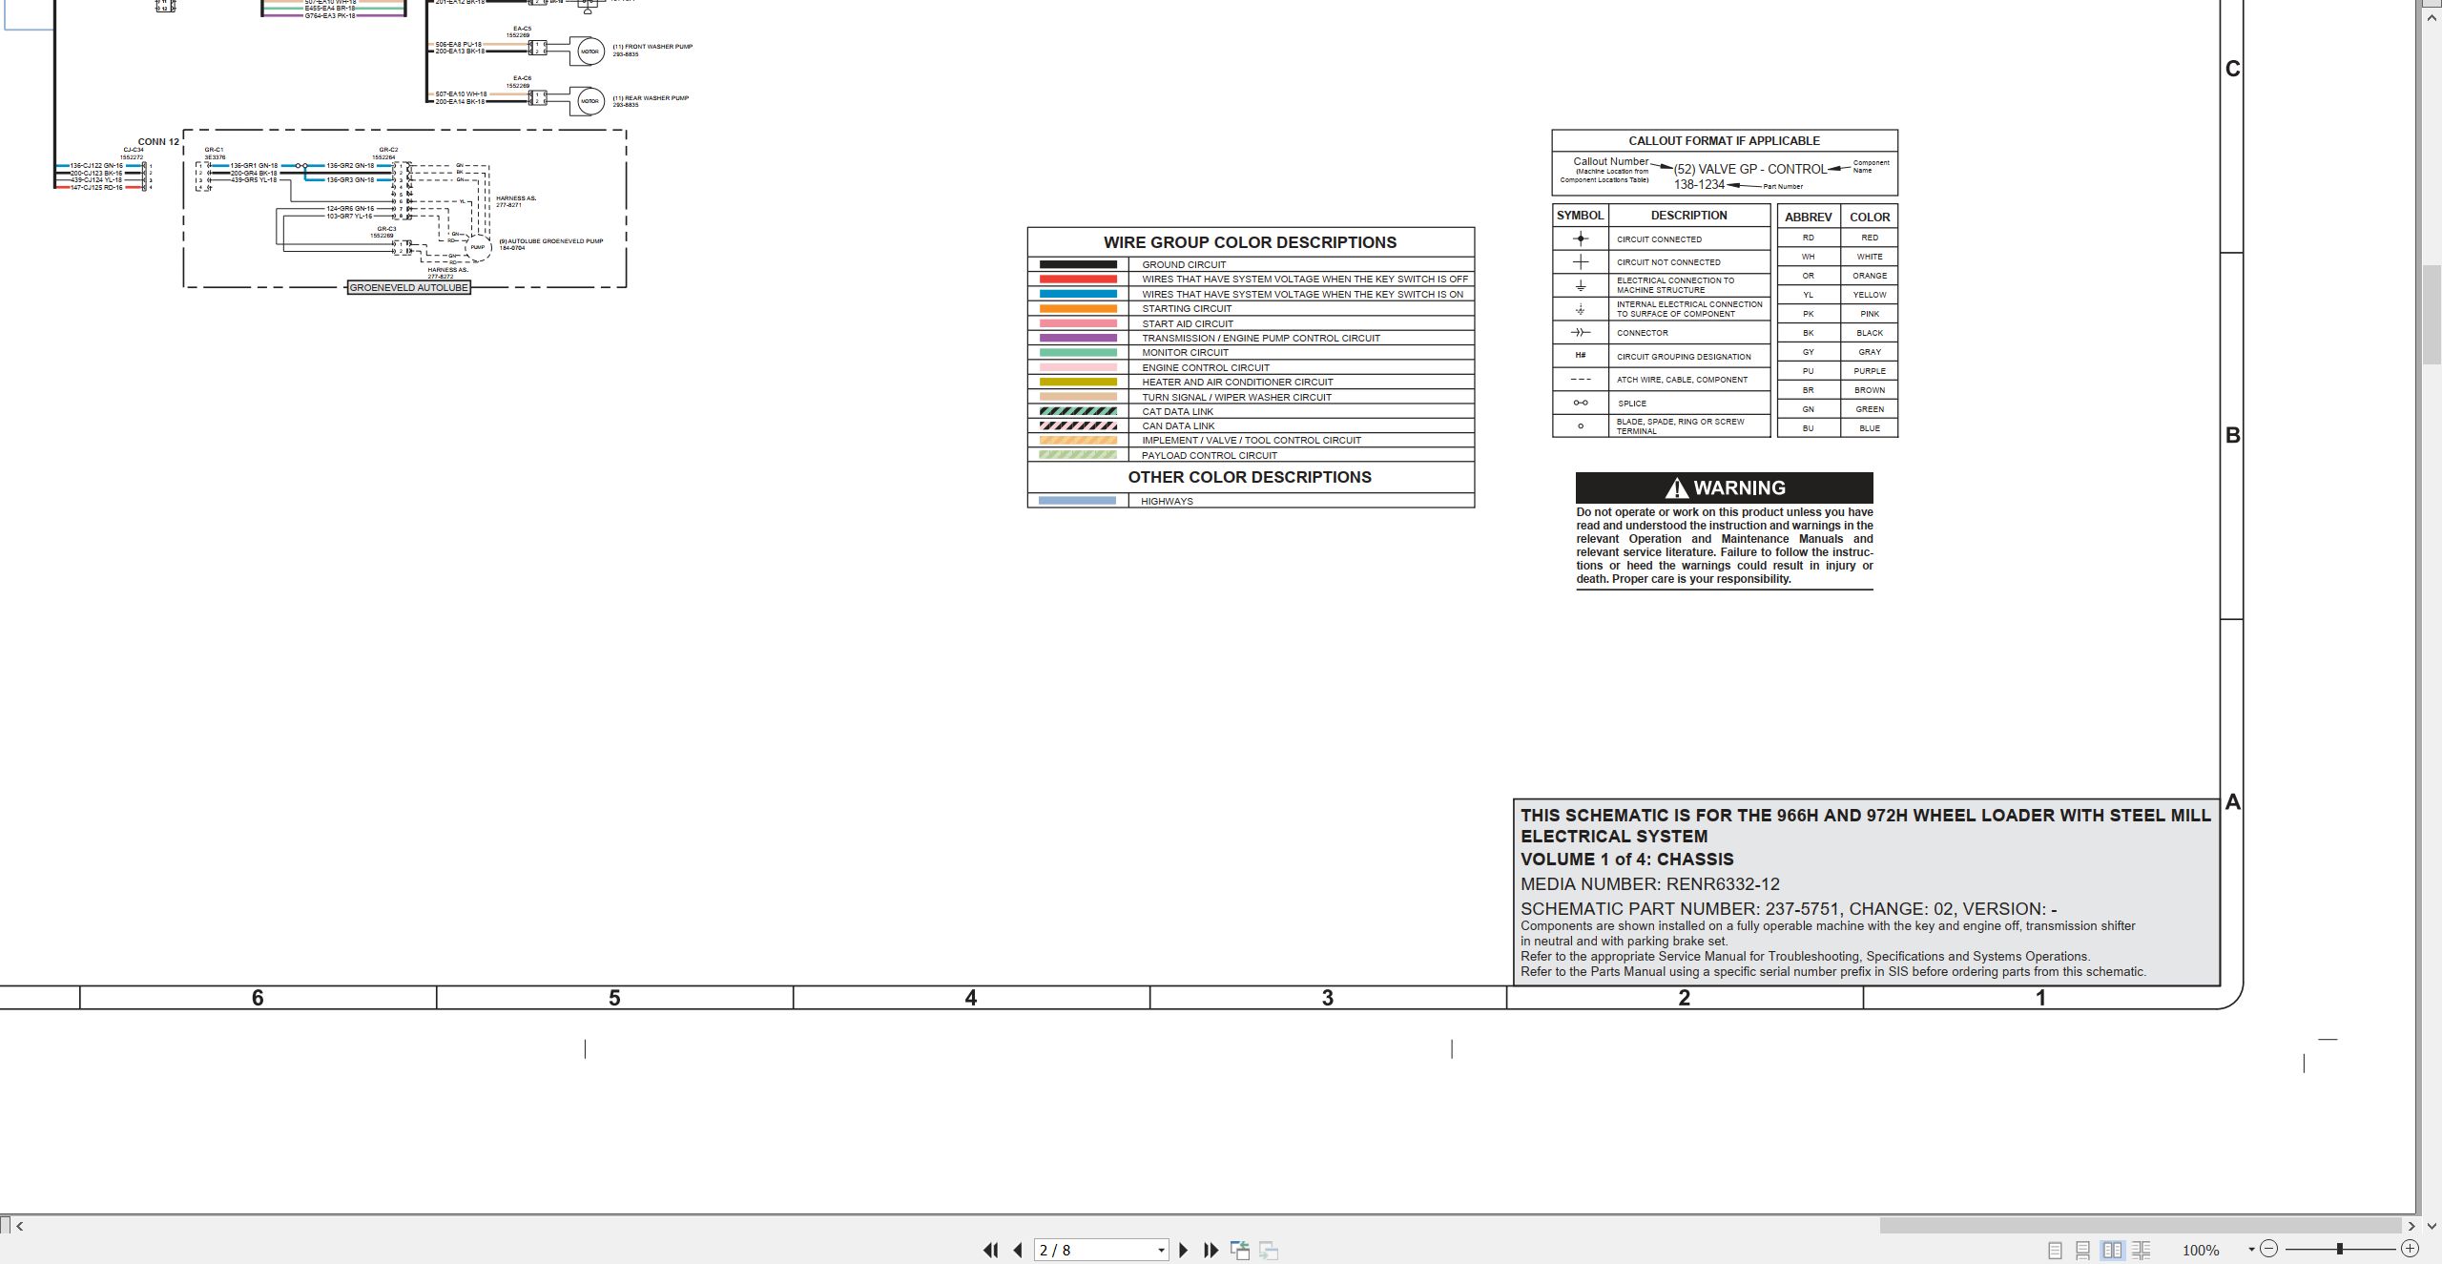Click the RD abbreviation cell

1808,238
